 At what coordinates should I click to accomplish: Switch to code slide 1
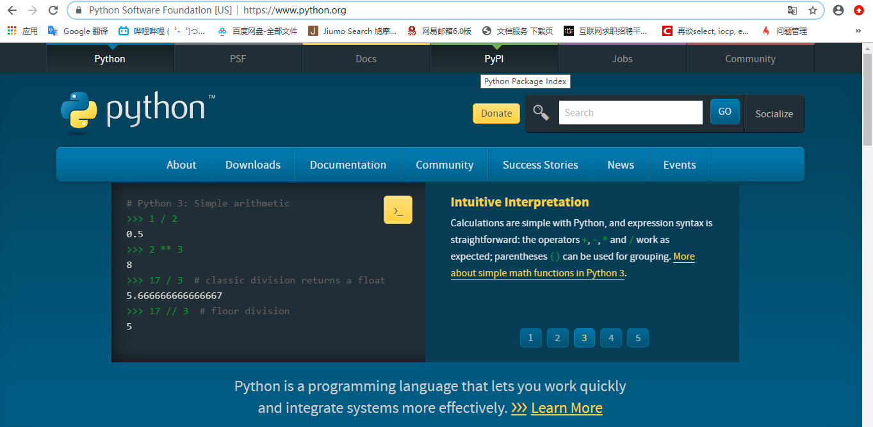[x=530, y=338]
